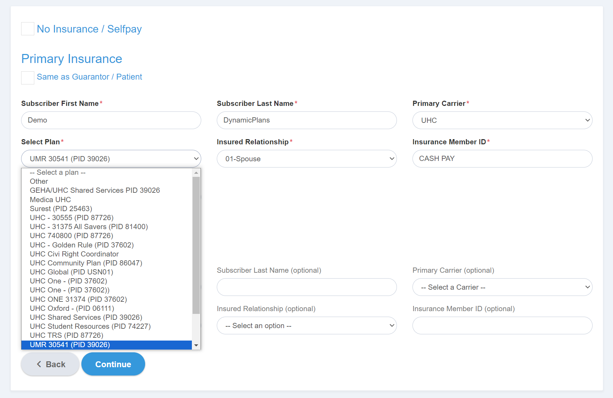Choose UHC Community Plan (PID 86047)
The height and width of the screenshot is (398, 613).
pyautogui.click(x=107, y=263)
